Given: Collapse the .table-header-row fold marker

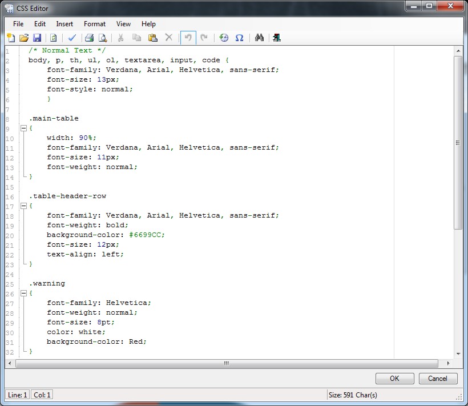Looking at the screenshot, I should pyautogui.click(x=23, y=206).
